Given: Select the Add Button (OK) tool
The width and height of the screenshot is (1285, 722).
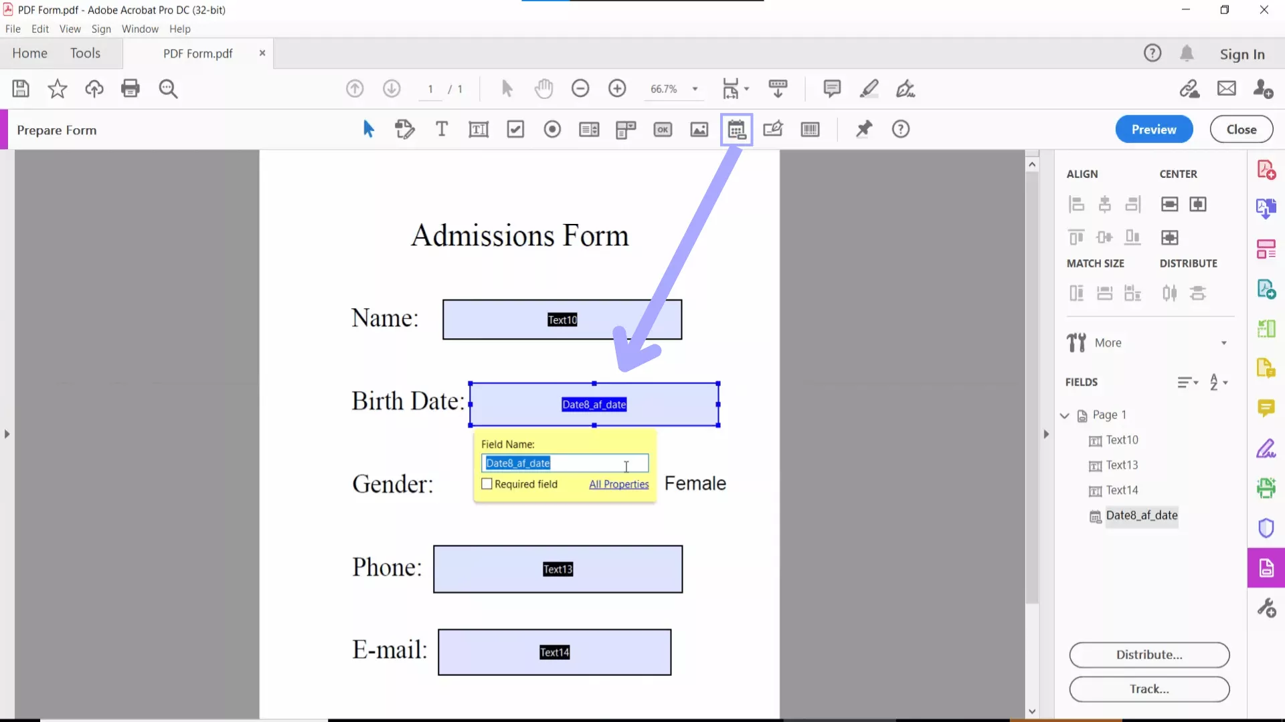Looking at the screenshot, I should tap(663, 130).
